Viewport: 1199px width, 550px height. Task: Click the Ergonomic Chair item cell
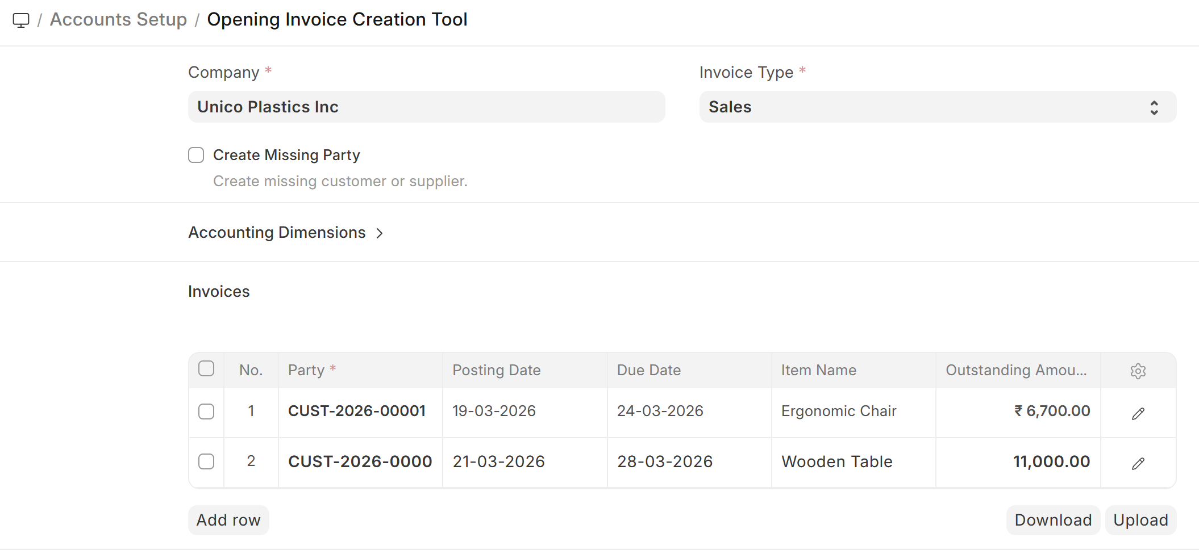tap(839, 411)
